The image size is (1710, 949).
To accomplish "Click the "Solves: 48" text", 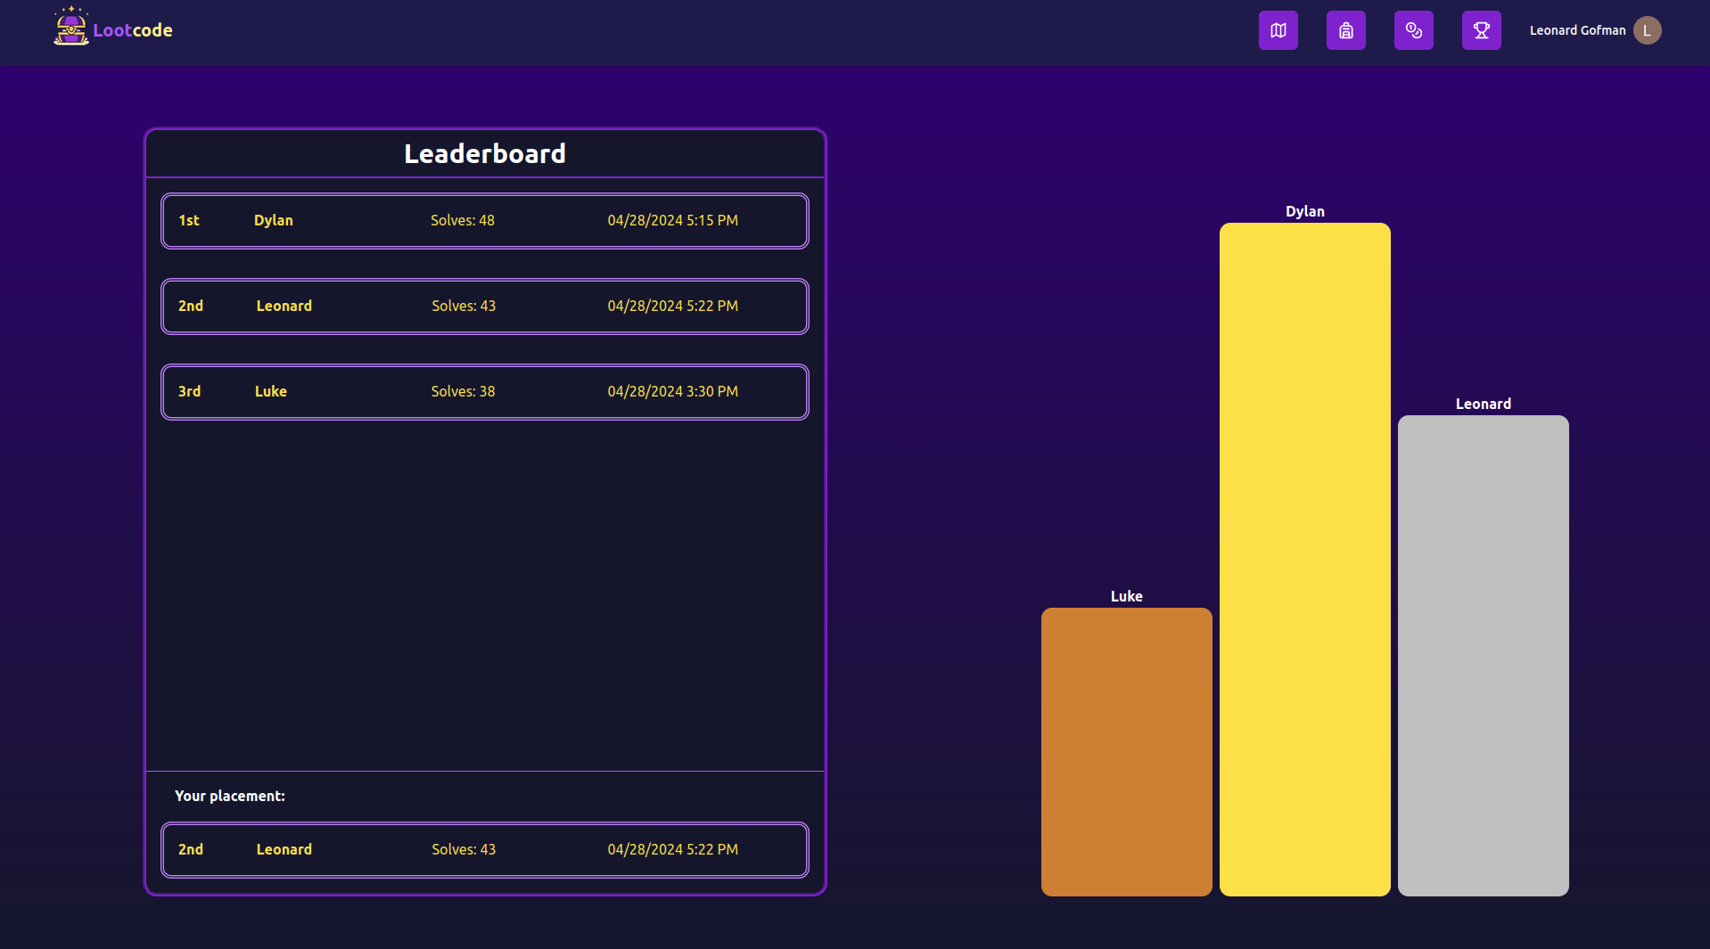I will click(463, 221).
